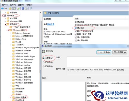129x101 pixels.
Task: Click the folder icon of Windows SideShow
Action: click(13, 62)
